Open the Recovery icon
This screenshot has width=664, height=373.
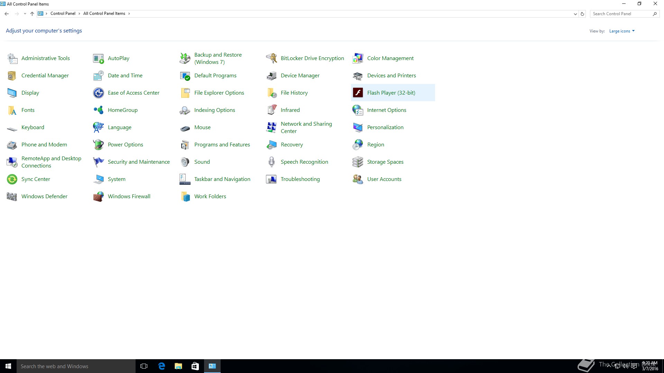pyautogui.click(x=271, y=145)
